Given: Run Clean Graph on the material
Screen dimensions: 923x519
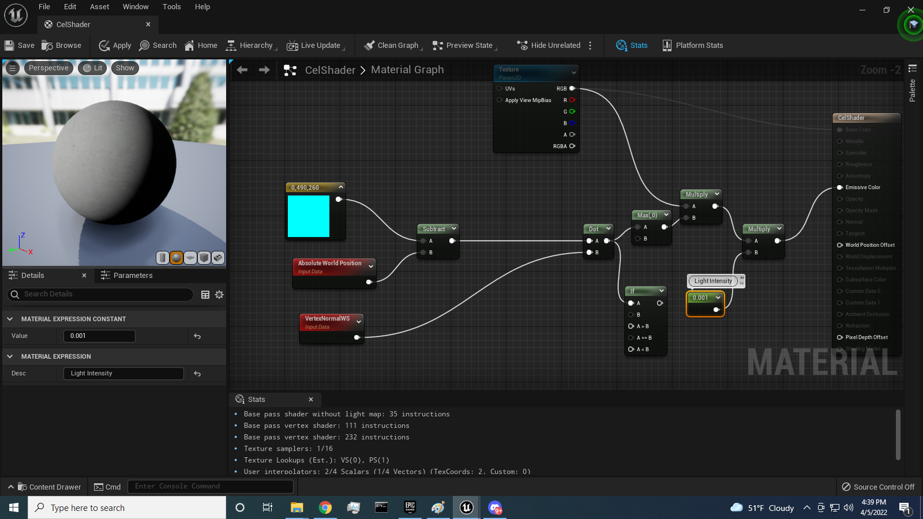Looking at the screenshot, I should pyautogui.click(x=392, y=45).
